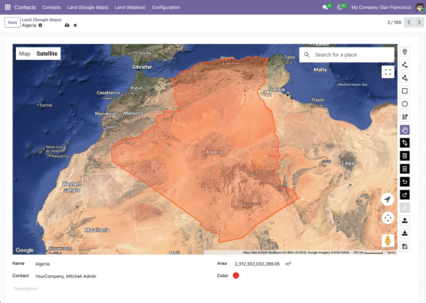The width and height of the screenshot is (426, 303).
Task: Open the map Terms link
Action: tap(391, 253)
